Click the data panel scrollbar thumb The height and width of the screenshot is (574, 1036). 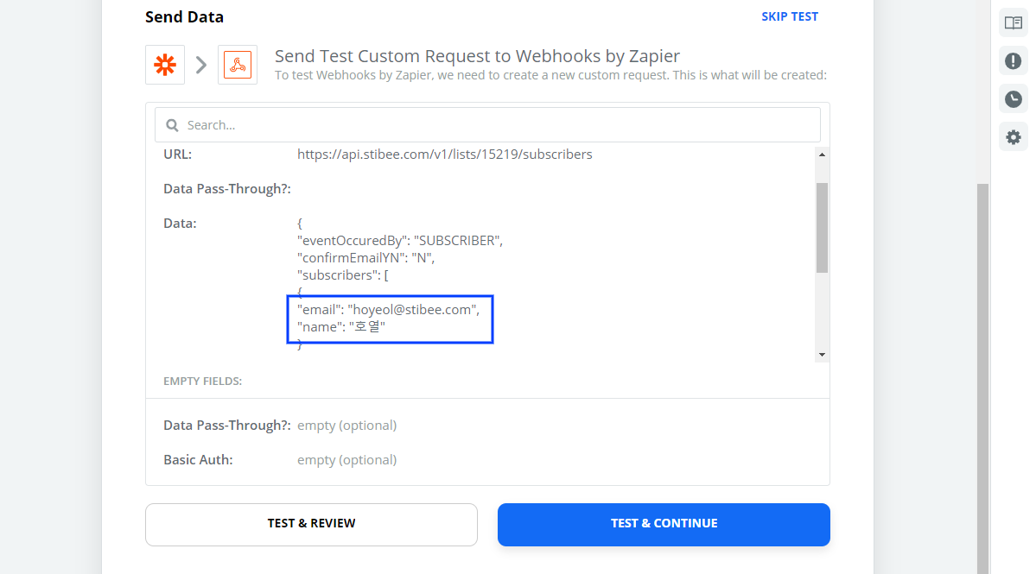(822, 228)
